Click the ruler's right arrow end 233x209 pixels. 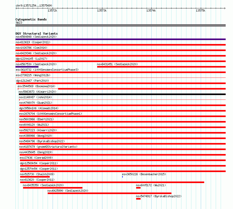pos(225,8)
